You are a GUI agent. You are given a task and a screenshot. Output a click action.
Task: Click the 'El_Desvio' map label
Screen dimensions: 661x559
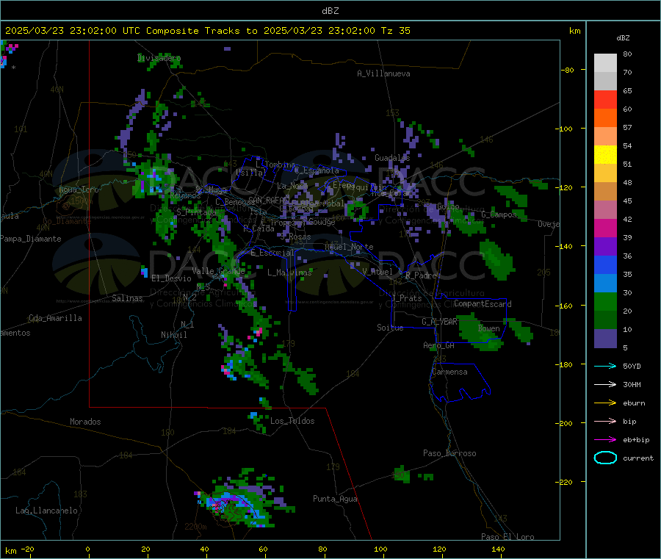tap(171, 278)
